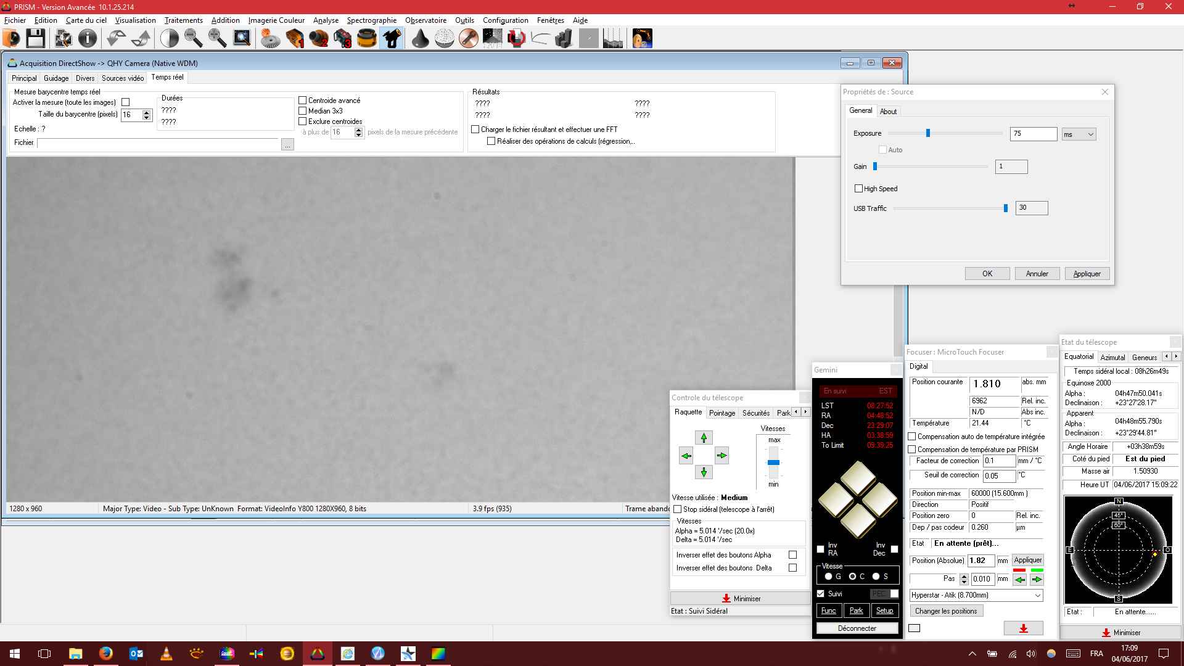Click the zoom in magnifier icon
The height and width of the screenshot is (666, 1184).
[217, 38]
